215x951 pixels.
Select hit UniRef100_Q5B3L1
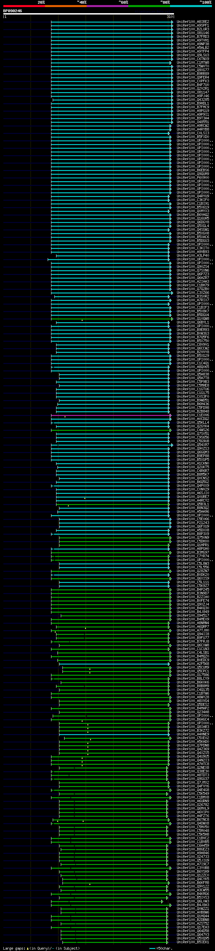[193, 504]
